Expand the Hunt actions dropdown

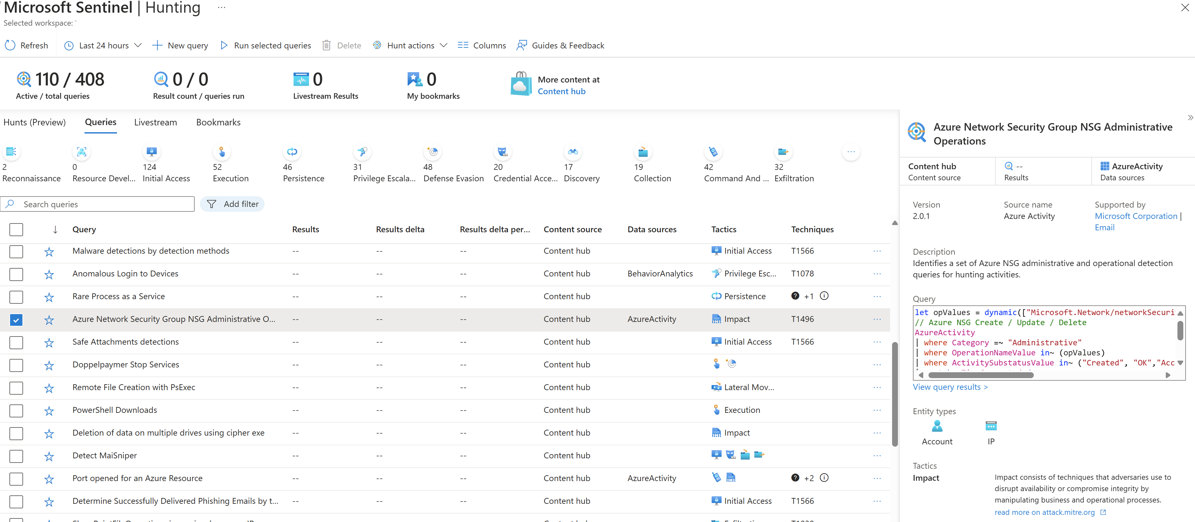tap(410, 45)
